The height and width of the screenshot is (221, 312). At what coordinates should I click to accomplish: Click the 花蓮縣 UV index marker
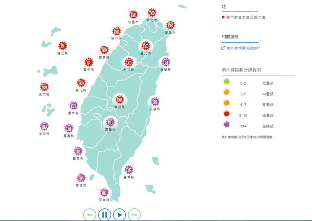(x=154, y=102)
